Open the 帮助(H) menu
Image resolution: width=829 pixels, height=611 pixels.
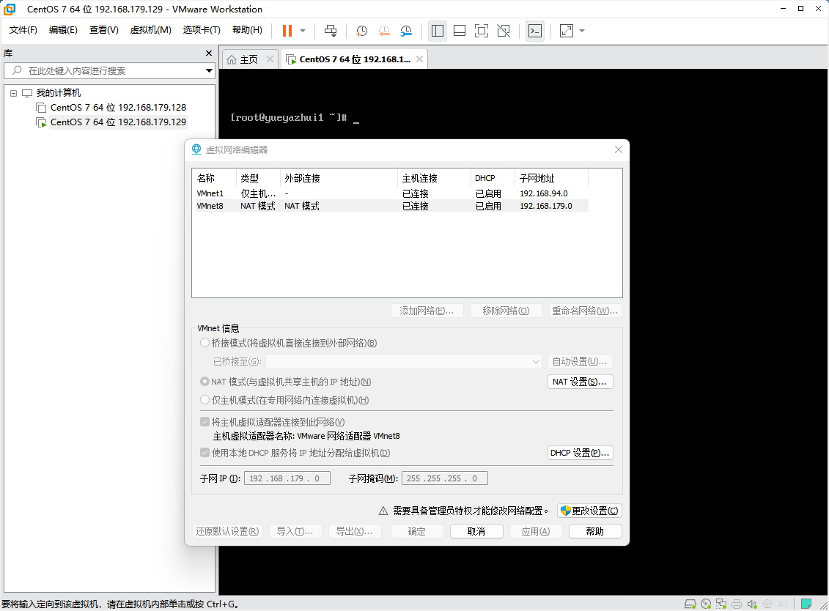click(x=248, y=30)
